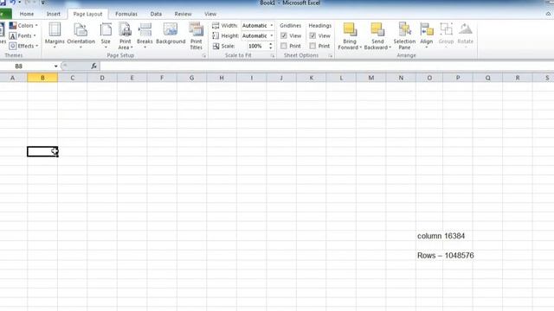This screenshot has height=311, width=554.
Task: Increase the Scale percentage spinner
Action: (271, 44)
